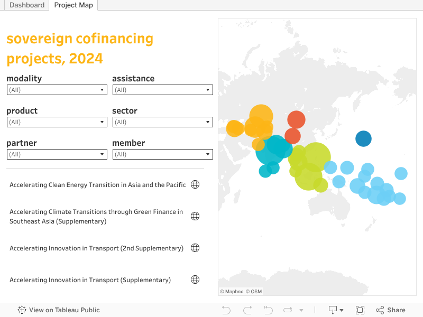Click the Undo icon in bottom toolbar
The height and width of the screenshot is (317, 423).
pos(226,310)
